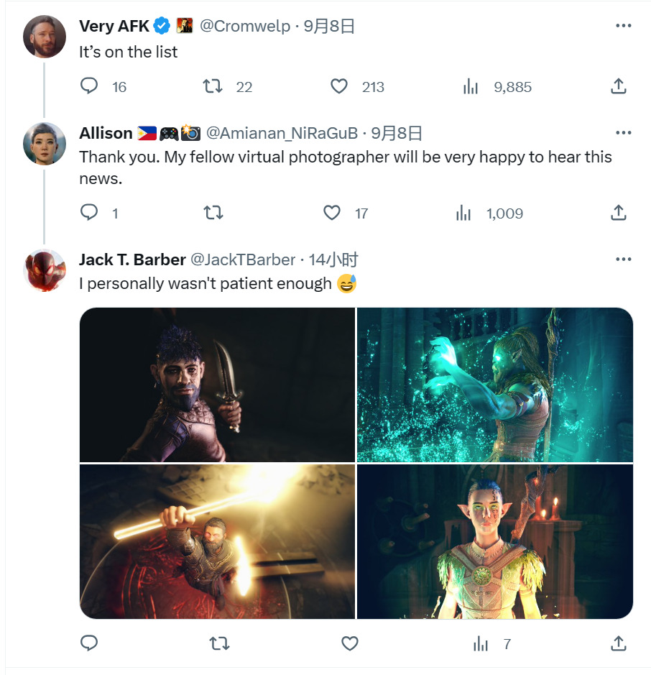The image size is (651, 675).
Task: Open the @Cromwelp profile link
Action: 244,26
